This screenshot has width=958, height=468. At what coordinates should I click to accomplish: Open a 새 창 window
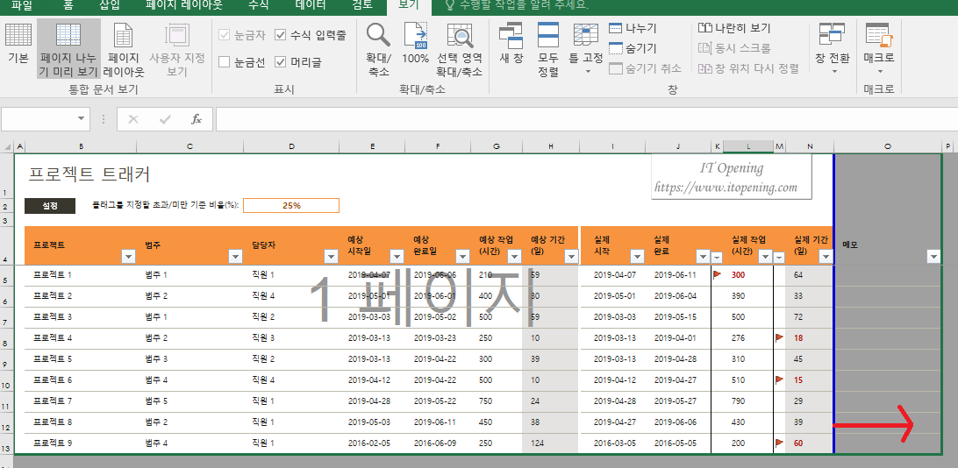click(511, 44)
